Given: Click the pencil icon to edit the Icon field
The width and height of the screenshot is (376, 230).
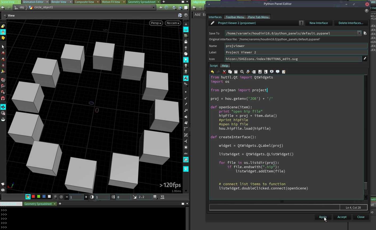Looking at the screenshot, I should [365, 59].
